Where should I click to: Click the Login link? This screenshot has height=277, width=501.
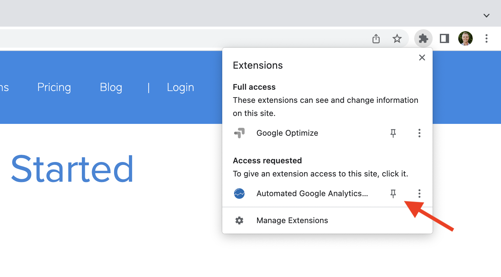(x=180, y=87)
